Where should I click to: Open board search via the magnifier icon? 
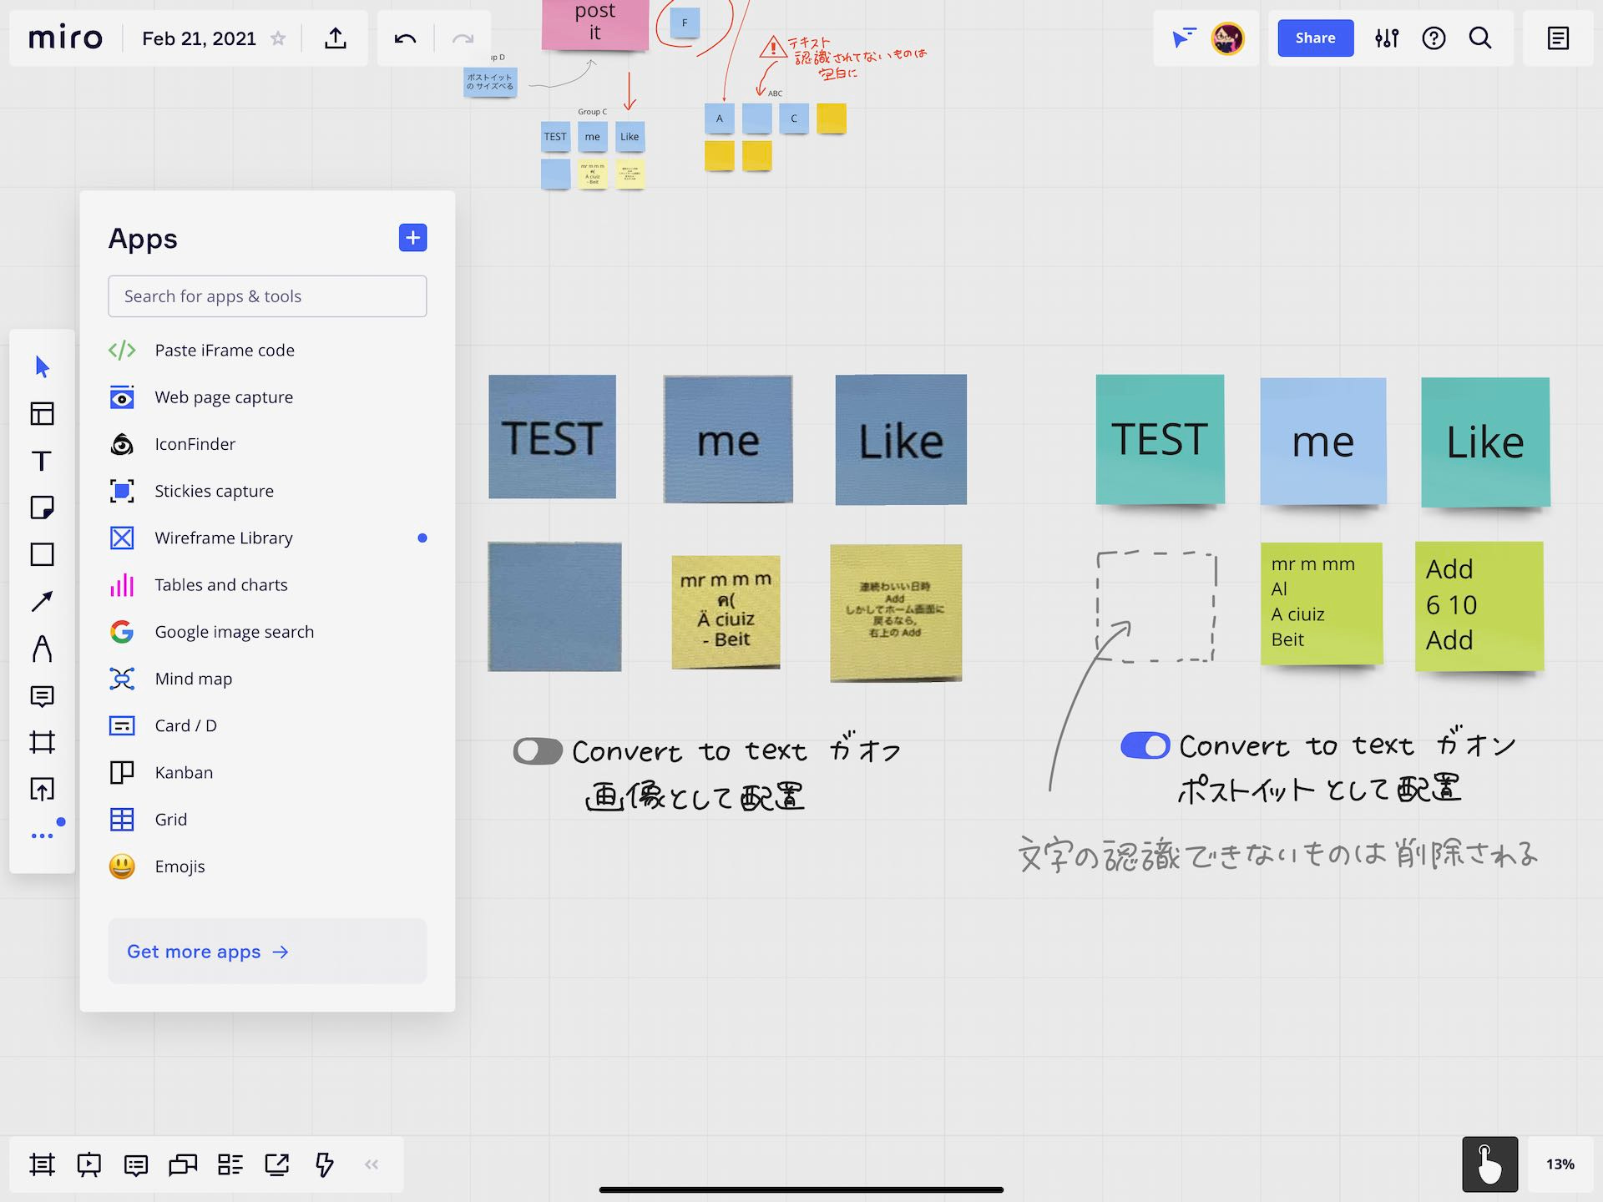tap(1479, 38)
